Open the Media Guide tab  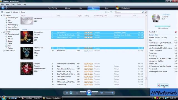[126, 8]
